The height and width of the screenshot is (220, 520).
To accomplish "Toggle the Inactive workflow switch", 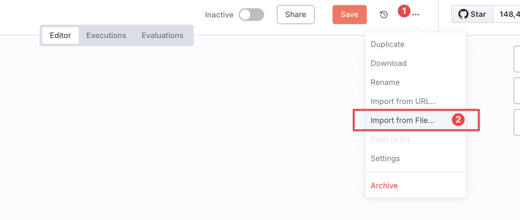I will (x=251, y=14).
